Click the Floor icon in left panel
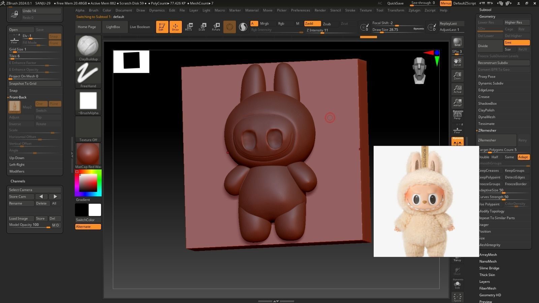Screen dimensions: 539x303 (14, 39)
